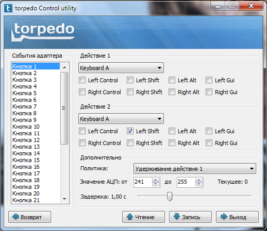Enable Left Alt in Действие 1
The height and width of the screenshot is (231, 267).
tap(172, 80)
